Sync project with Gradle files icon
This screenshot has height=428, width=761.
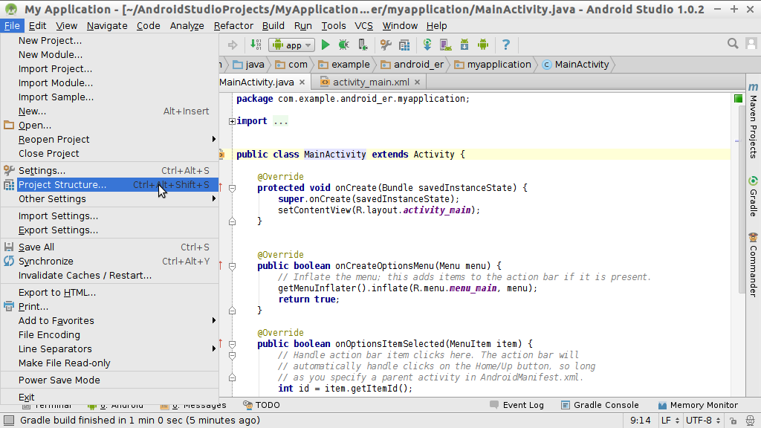(427, 45)
